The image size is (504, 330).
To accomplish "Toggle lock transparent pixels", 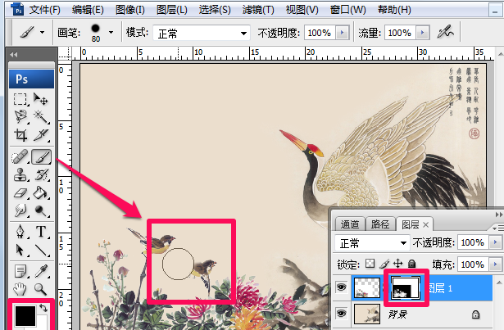I will (x=370, y=264).
